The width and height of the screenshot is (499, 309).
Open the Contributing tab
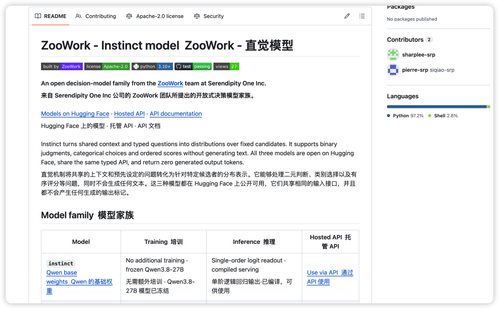click(x=96, y=16)
